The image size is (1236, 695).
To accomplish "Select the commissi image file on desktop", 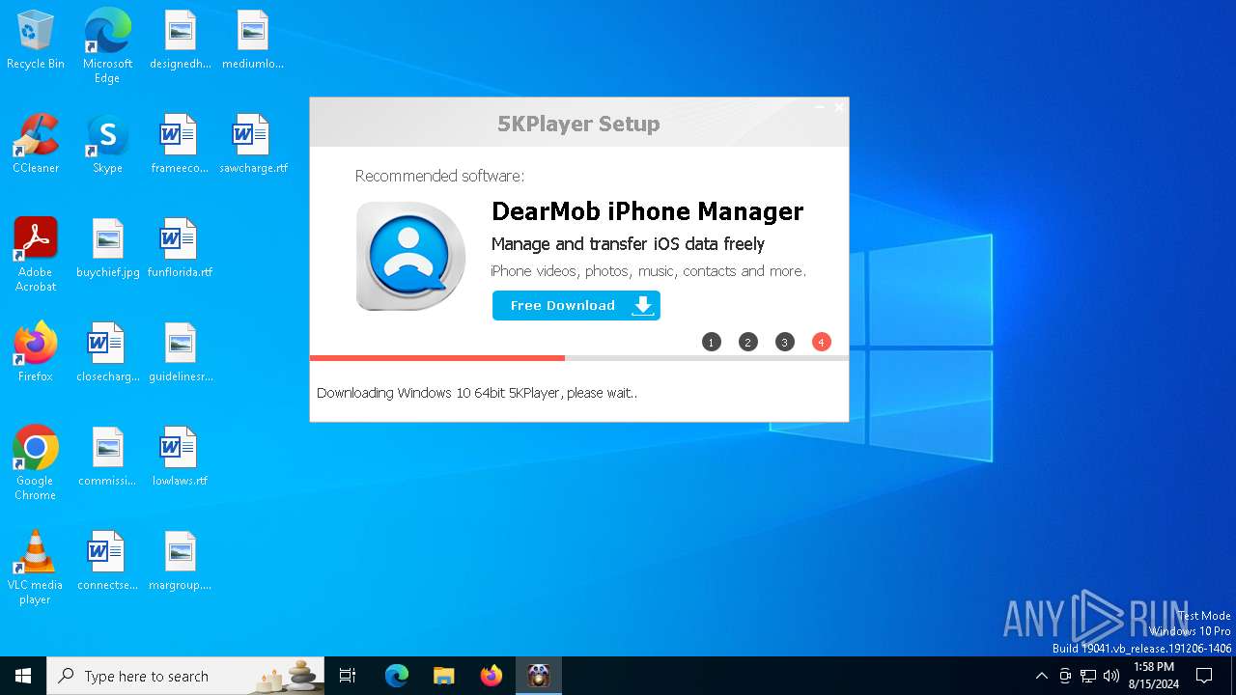I will [x=107, y=458].
